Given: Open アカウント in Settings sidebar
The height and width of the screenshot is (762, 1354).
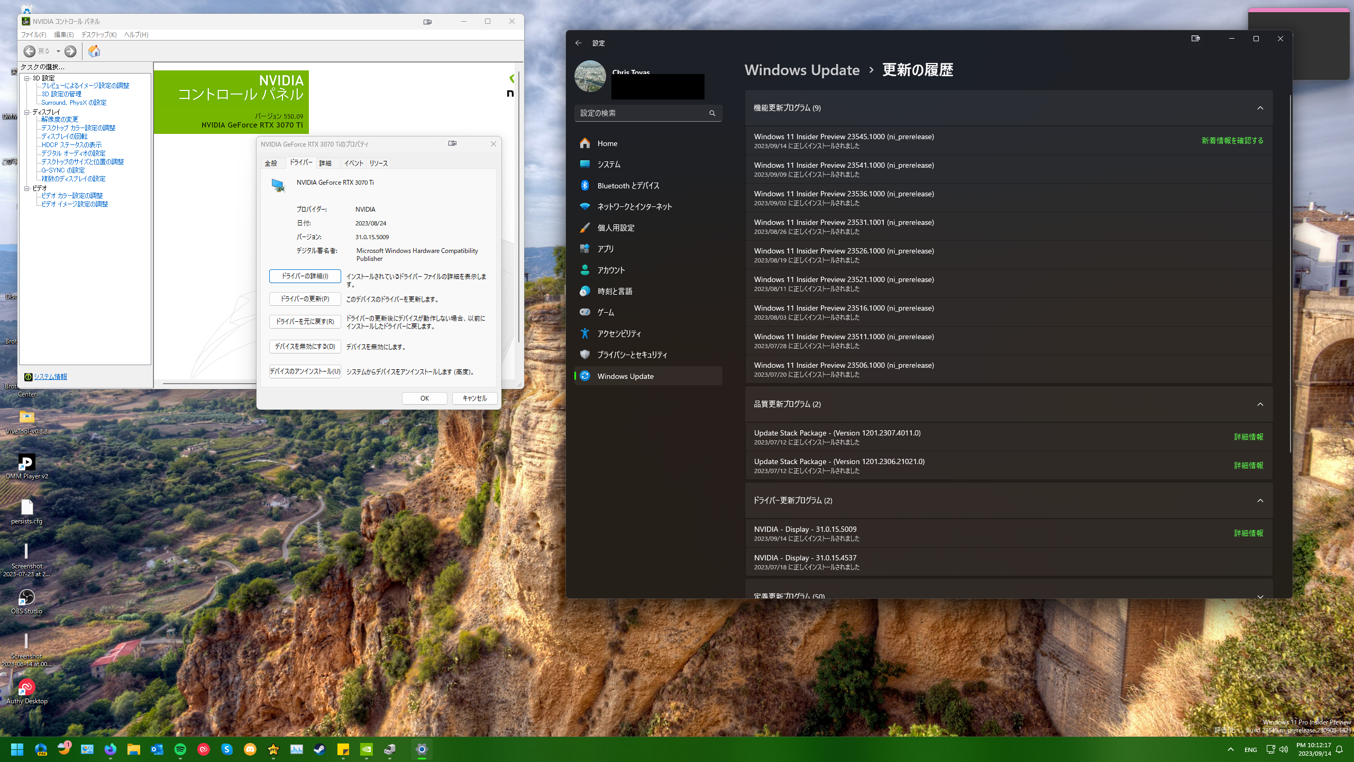Looking at the screenshot, I should coord(648,270).
